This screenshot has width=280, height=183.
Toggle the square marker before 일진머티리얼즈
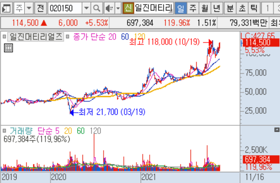(x=4, y=37)
